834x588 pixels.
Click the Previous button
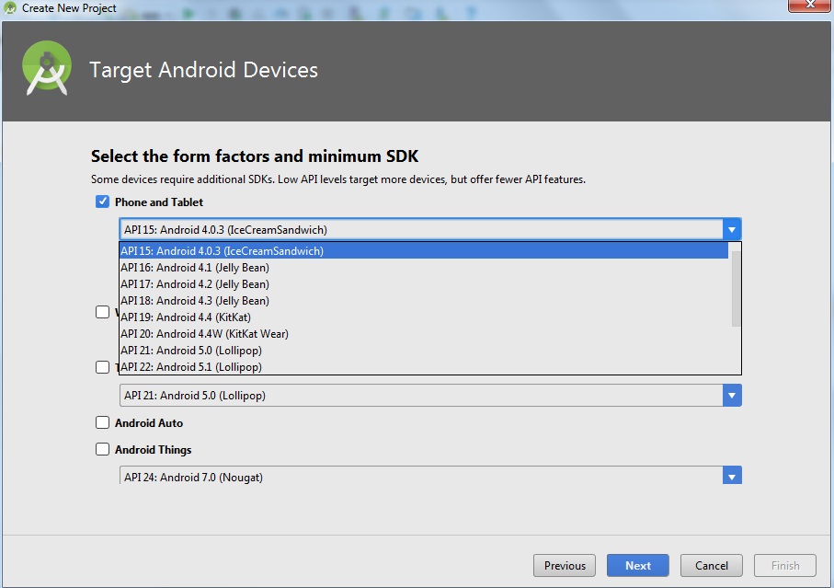tap(565, 565)
